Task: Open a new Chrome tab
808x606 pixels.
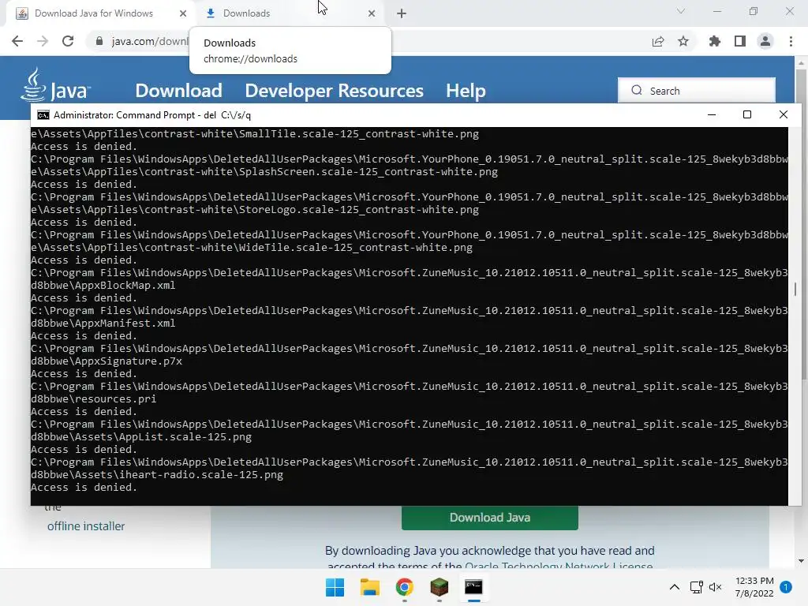Action: tap(402, 13)
